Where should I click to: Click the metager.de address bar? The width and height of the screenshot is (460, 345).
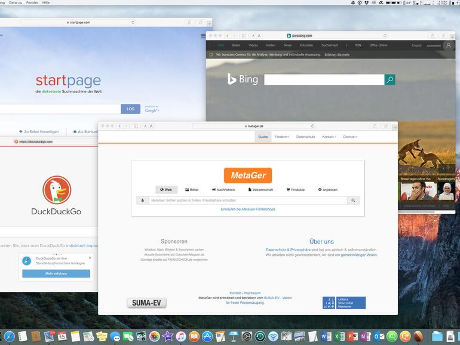coord(254,126)
